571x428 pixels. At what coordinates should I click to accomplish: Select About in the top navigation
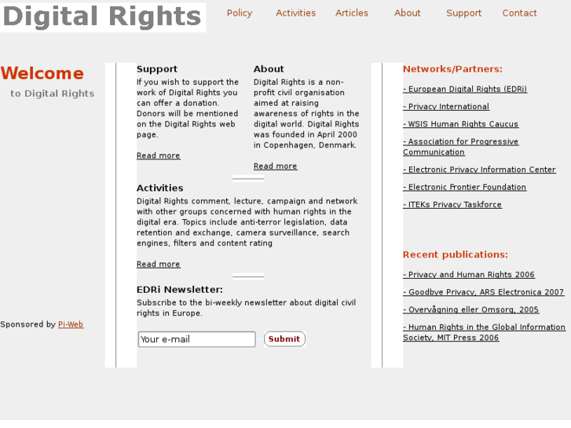click(407, 13)
